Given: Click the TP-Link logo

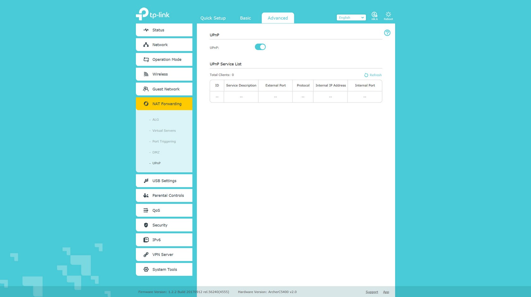Looking at the screenshot, I should pyautogui.click(x=153, y=14).
